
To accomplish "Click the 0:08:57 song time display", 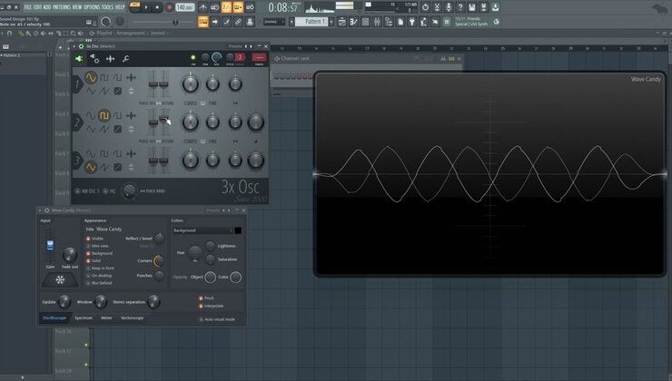I will coord(282,7).
